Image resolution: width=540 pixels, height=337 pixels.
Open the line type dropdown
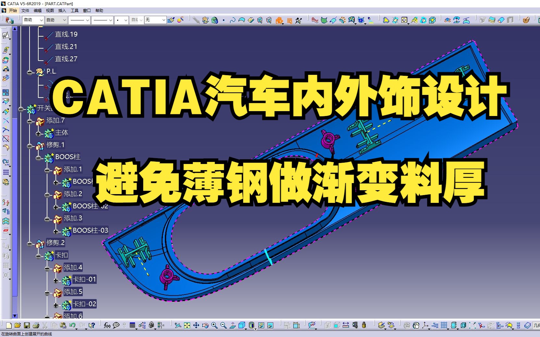point(102,20)
